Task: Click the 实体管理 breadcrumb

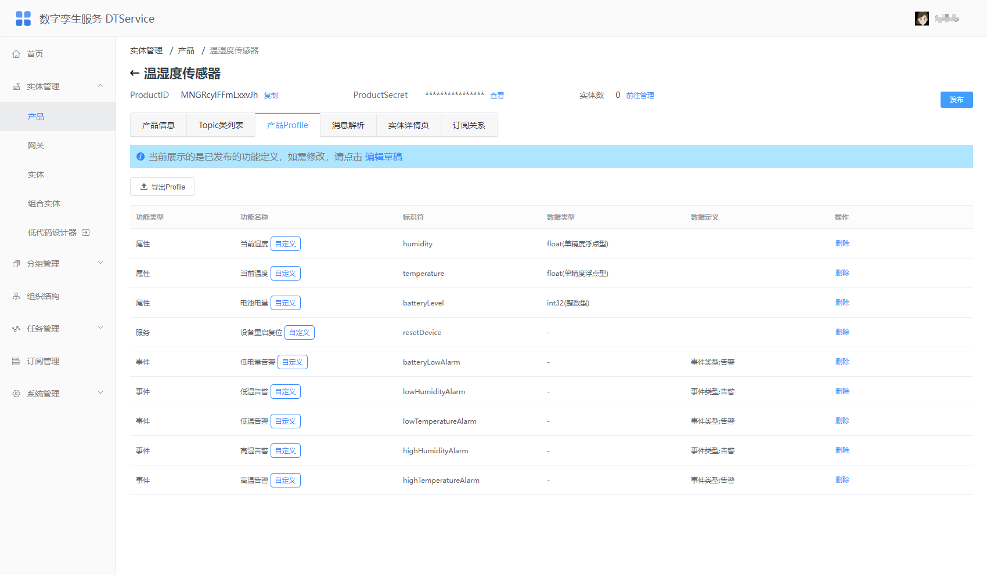Action: [146, 50]
